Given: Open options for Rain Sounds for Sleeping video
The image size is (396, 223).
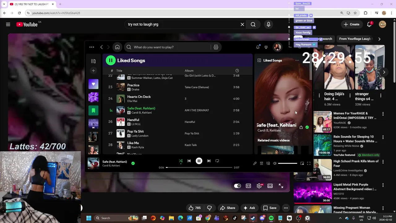Looking at the screenshot, I should [x=383, y=137].
